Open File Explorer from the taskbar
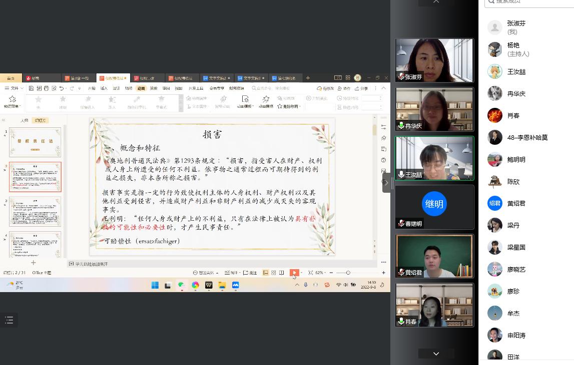 click(222, 285)
